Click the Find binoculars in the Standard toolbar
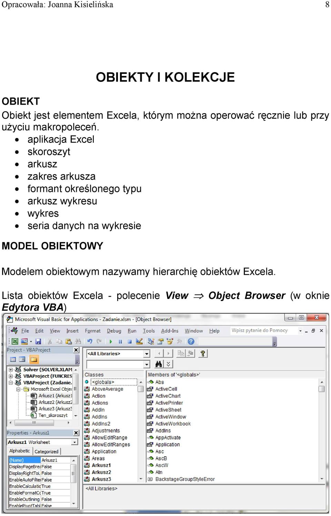Viewport: 331px width, 516px height. click(x=78, y=341)
